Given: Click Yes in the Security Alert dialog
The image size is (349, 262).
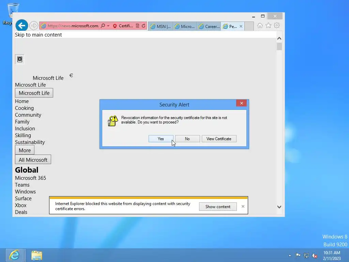Looking at the screenshot, I should (x=161, y=139).
